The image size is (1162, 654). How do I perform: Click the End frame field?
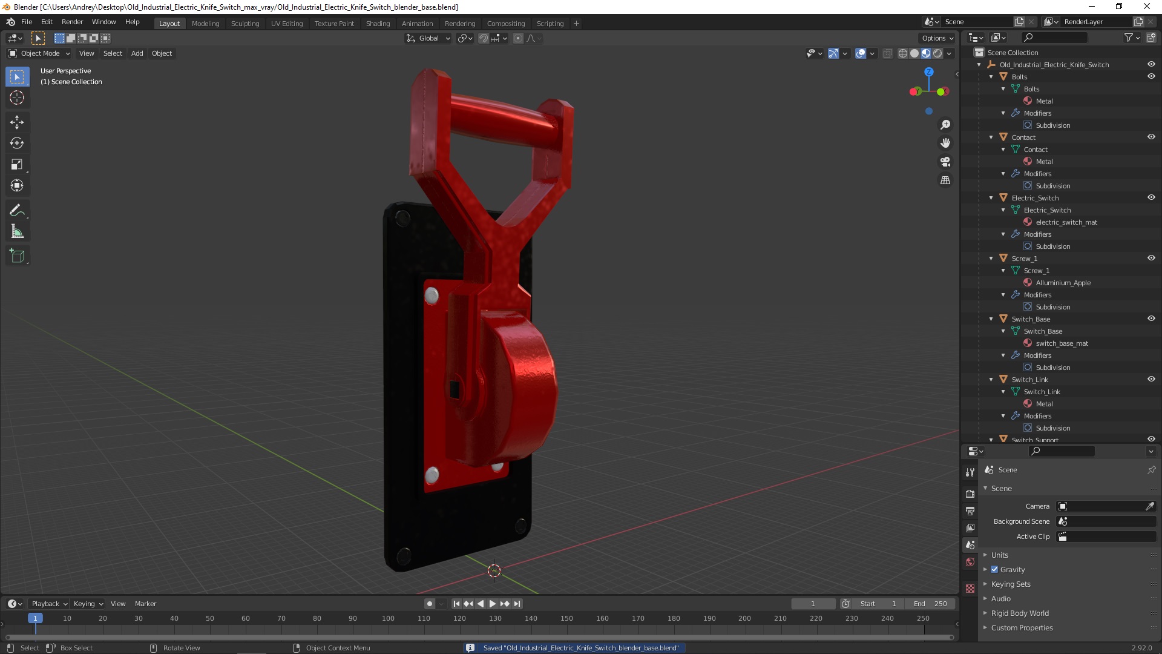(x=930, y=604)
